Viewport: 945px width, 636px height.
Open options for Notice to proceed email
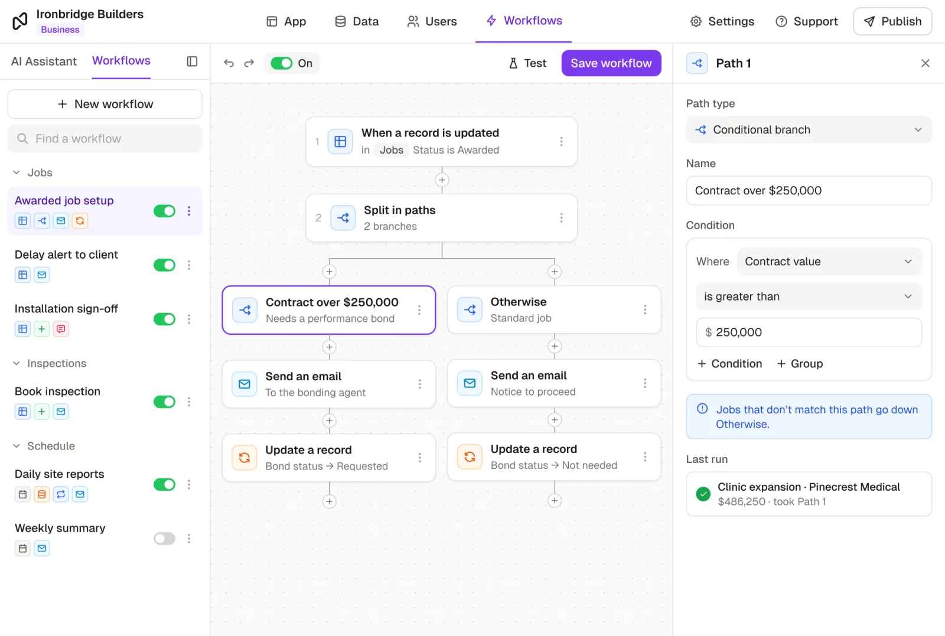645,383
